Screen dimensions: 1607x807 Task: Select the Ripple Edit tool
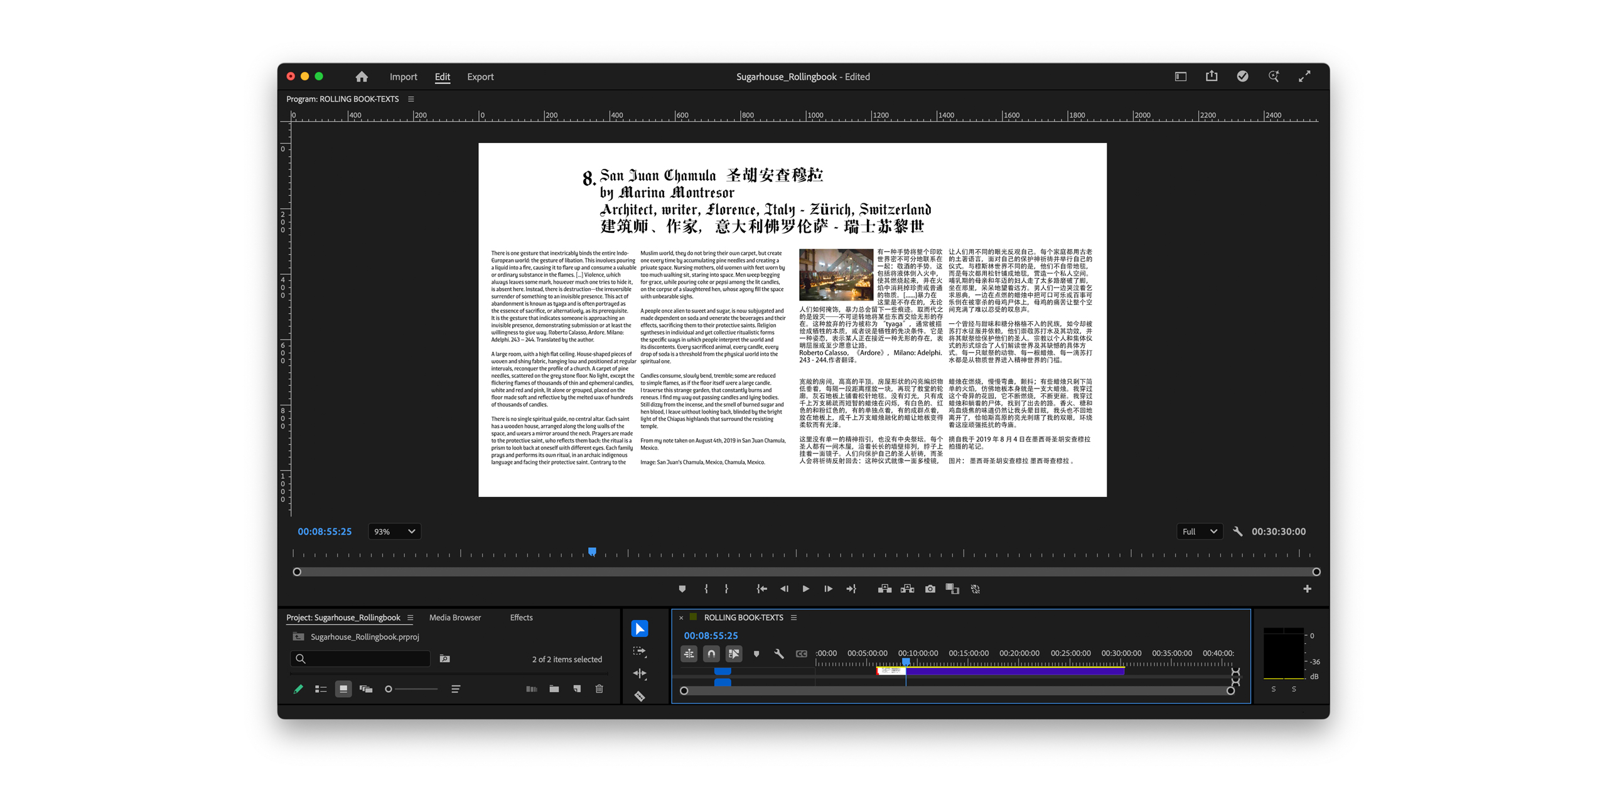(x=639, y=673)
